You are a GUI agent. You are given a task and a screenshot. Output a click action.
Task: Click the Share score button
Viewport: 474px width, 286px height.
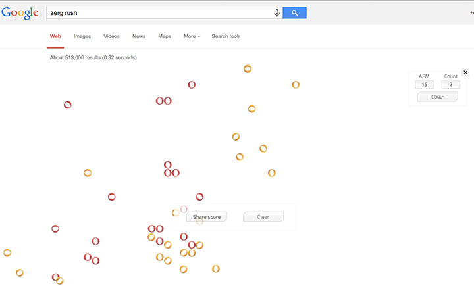click(x=207, y=217)
